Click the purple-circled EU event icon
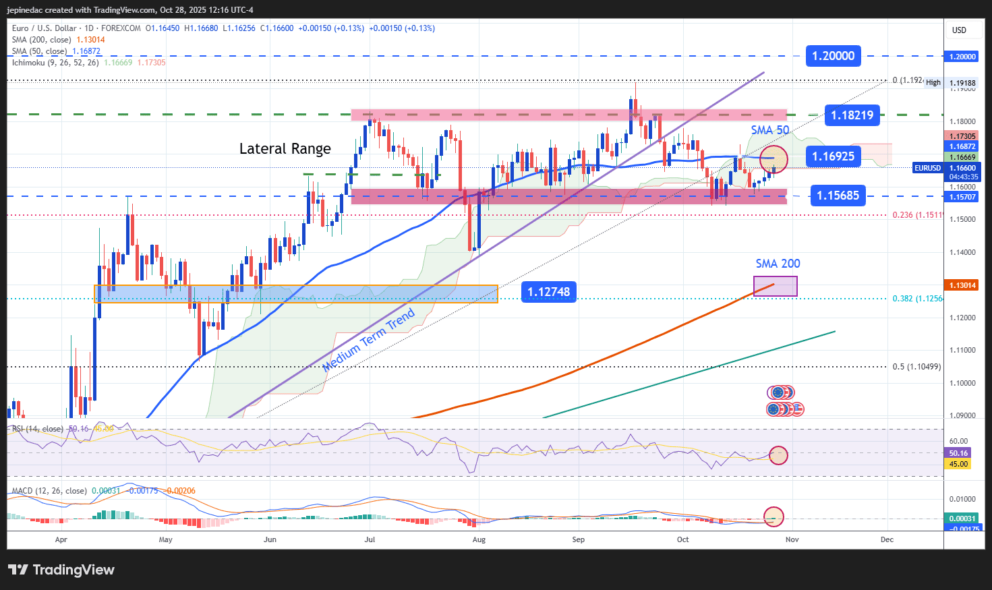The width and height of the screenshot is (992, 590). tap(774, 392)
